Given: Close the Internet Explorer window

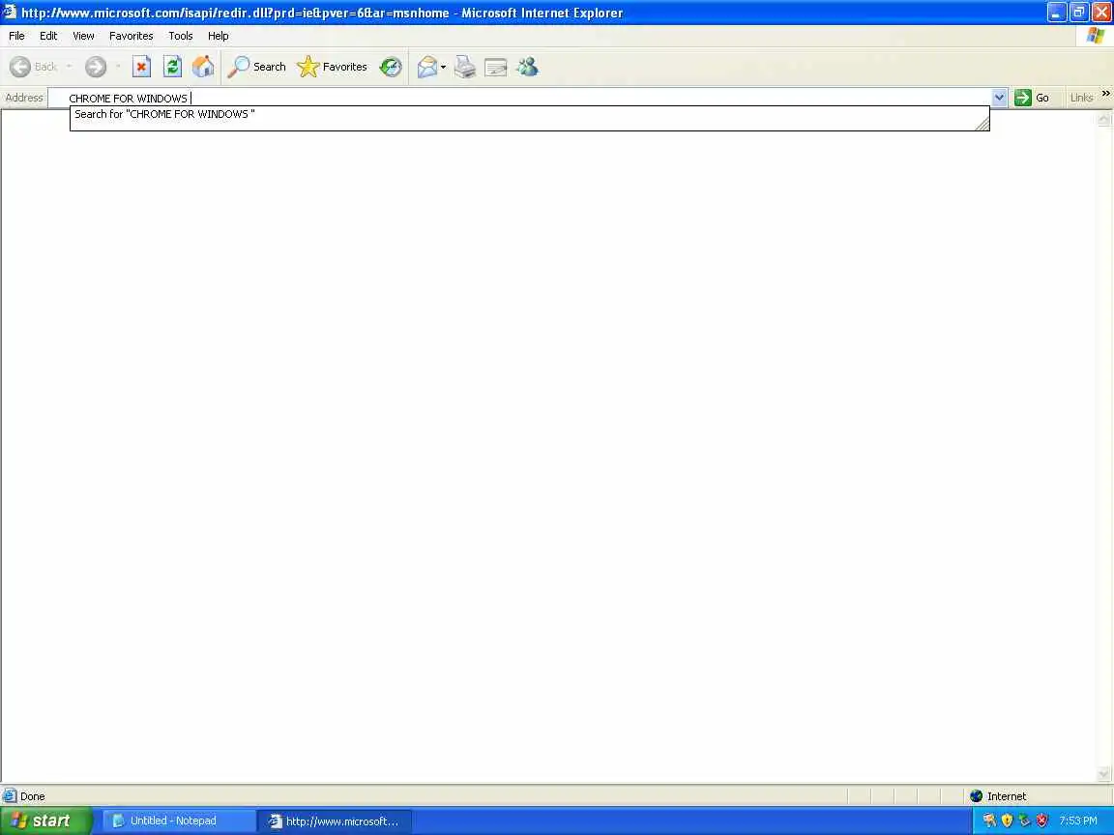Looking at the screenshot, I should pos(1101,12).
